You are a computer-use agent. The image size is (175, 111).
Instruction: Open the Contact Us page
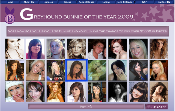pyautogui.click(x=164, y=2)
